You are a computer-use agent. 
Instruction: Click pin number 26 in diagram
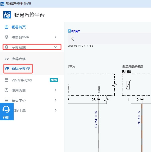94,100
